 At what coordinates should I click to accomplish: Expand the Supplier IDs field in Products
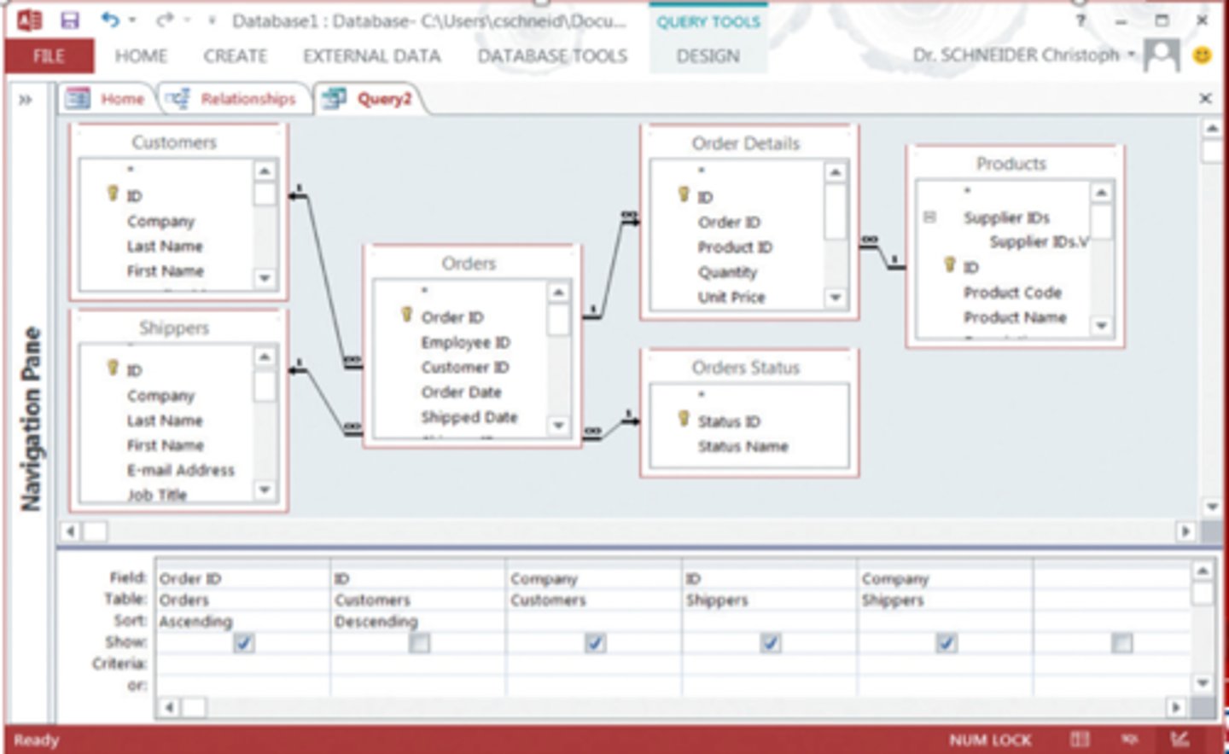click(x=929, y=217)
